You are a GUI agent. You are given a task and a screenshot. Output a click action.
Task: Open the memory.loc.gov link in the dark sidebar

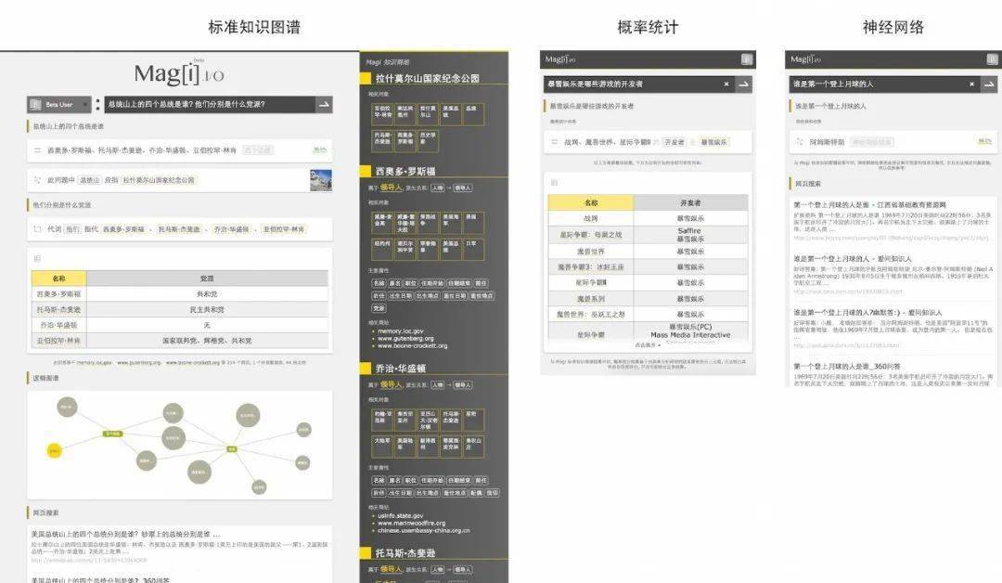click(401, 330)
